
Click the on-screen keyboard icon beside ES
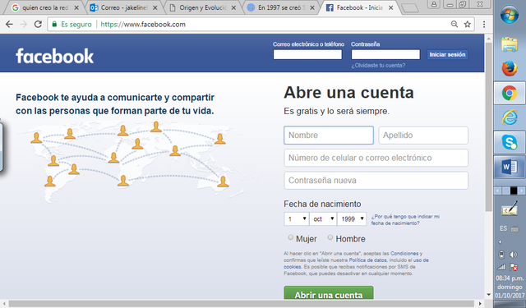click(514, 229)
